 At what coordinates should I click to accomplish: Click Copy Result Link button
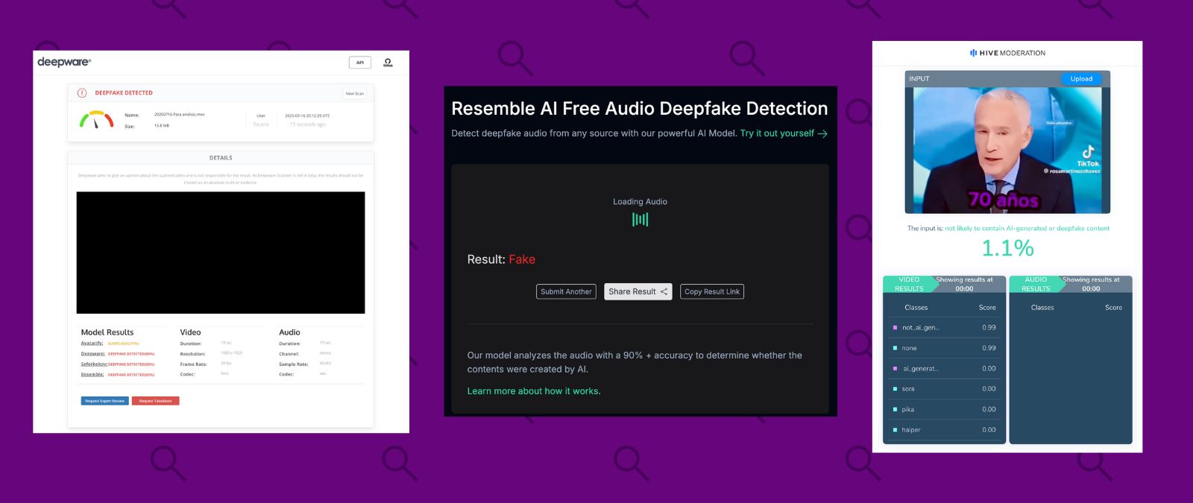pyautogui.click(x=712, y=292)
